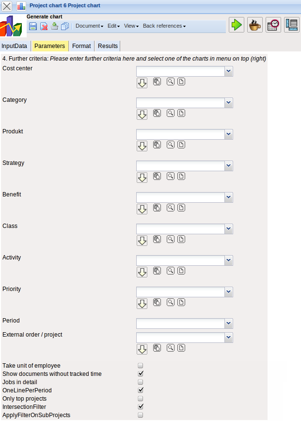301x421 pixels.
Task: Disable Show documents without tracked time
Action: click(x=140, y=373)
